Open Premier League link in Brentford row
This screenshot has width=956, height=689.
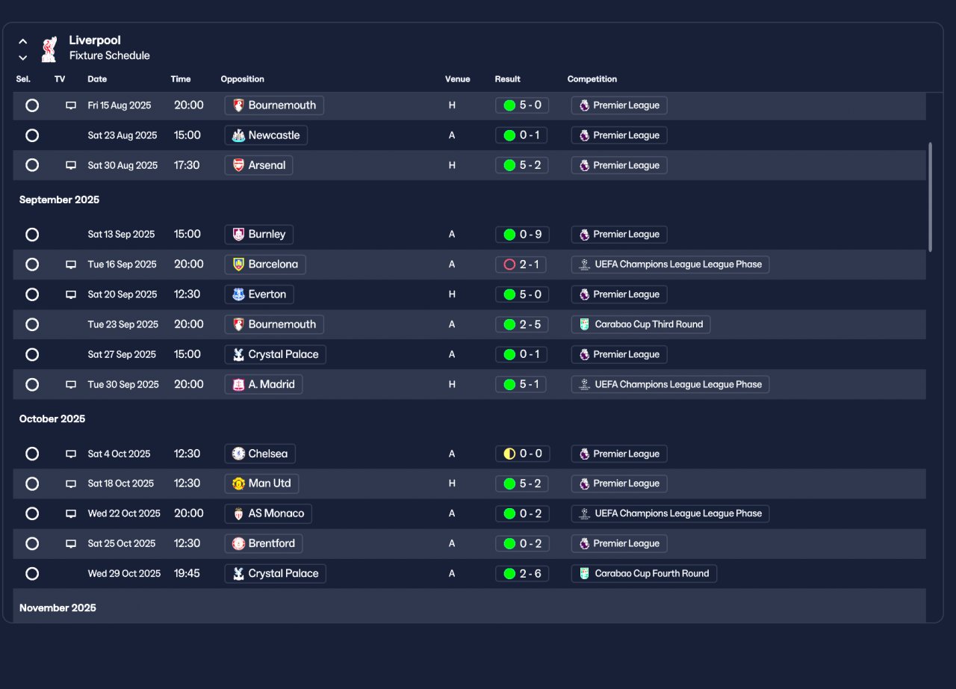click(619, 543)
